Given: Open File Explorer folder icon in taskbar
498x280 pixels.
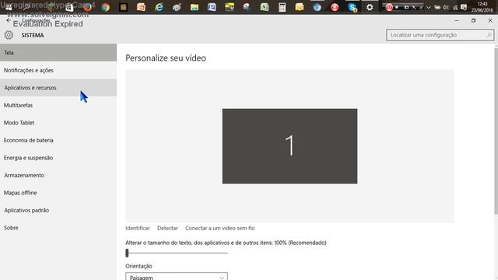Looking at the screenshot, I should tap(195, 7).
